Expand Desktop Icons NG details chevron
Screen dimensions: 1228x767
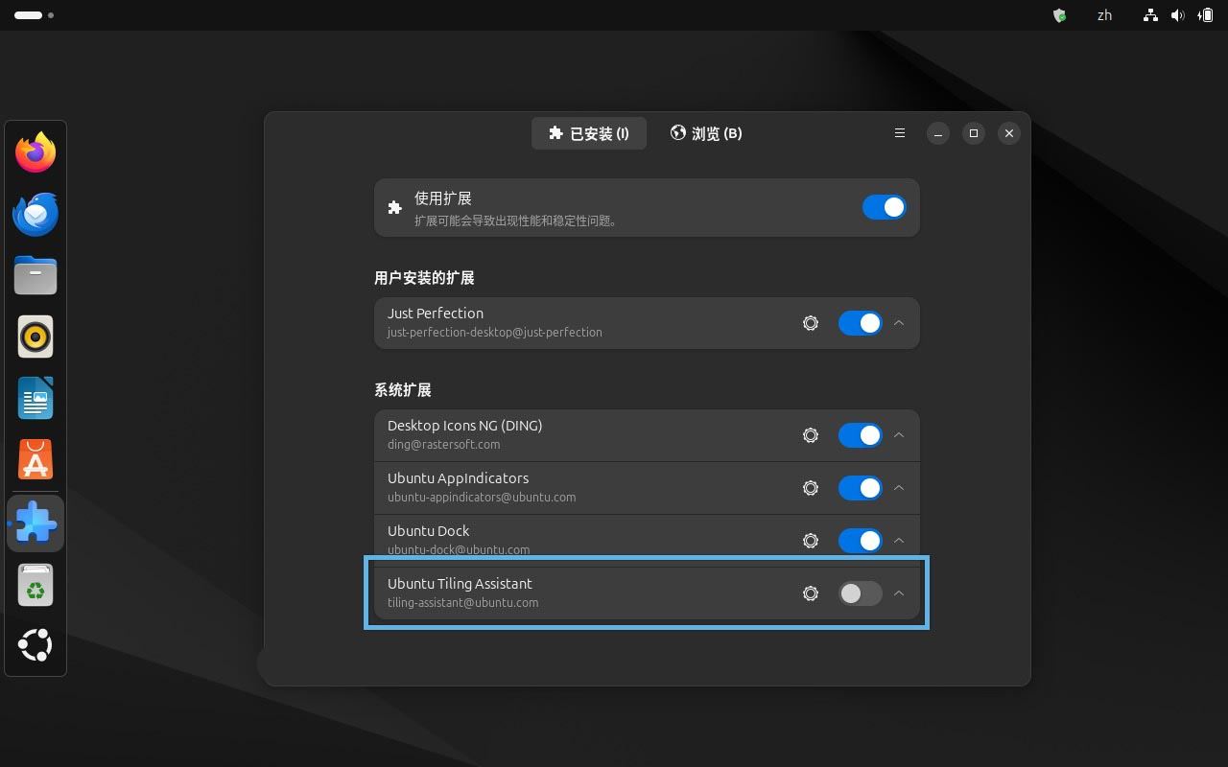point(899,435)
